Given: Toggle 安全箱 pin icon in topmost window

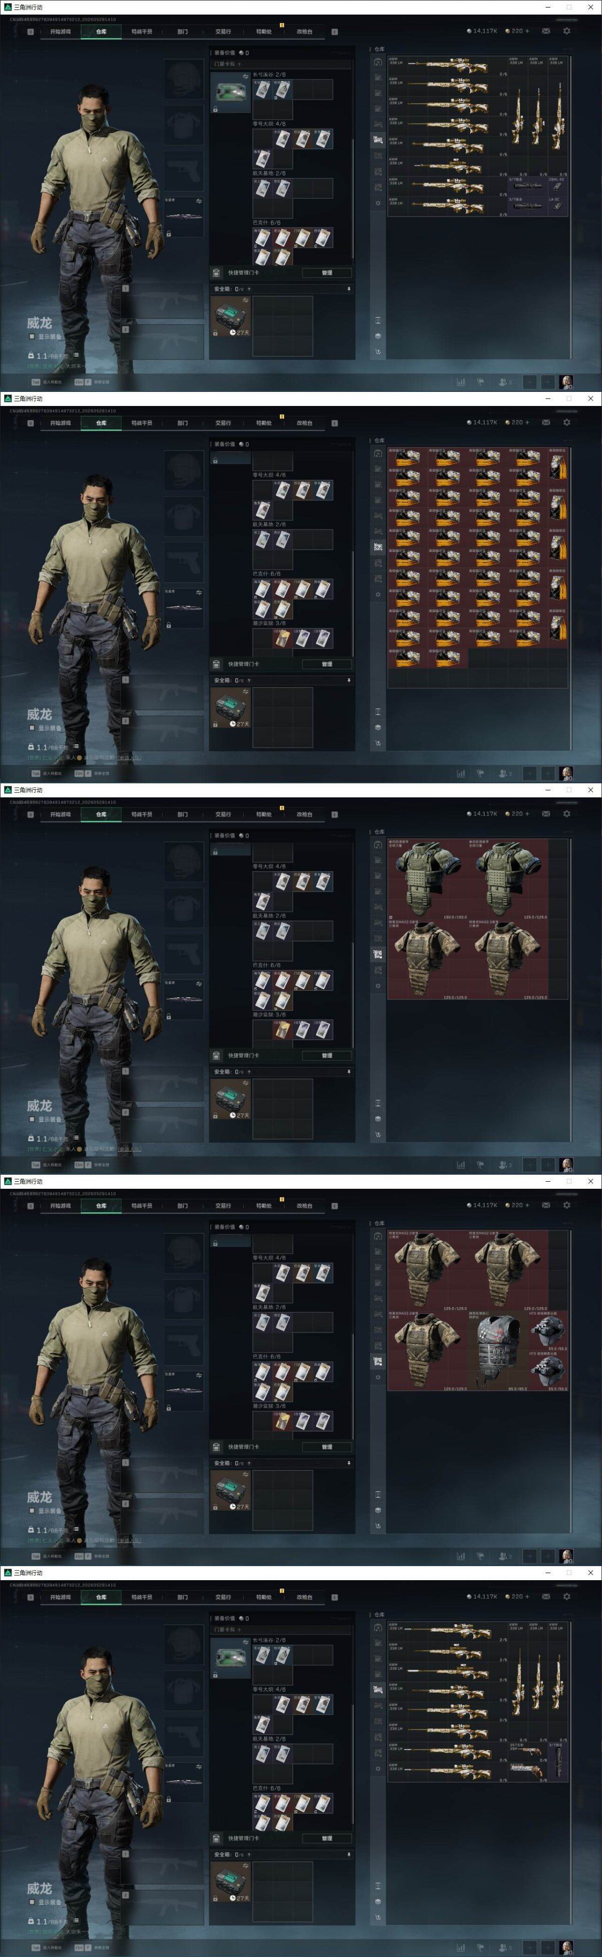Looking at the screenshot, I should pyautogui.click(x=349, y=289).
